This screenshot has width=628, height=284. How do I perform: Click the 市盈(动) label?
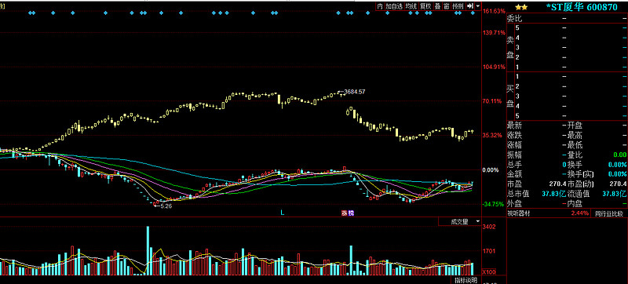tap(580, 184)
